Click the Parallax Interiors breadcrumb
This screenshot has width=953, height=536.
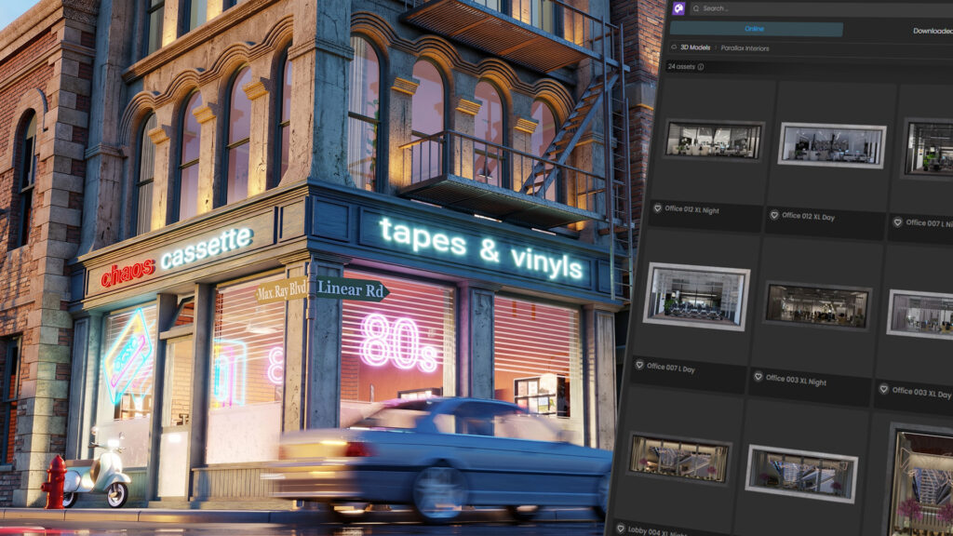pos(745,48)
